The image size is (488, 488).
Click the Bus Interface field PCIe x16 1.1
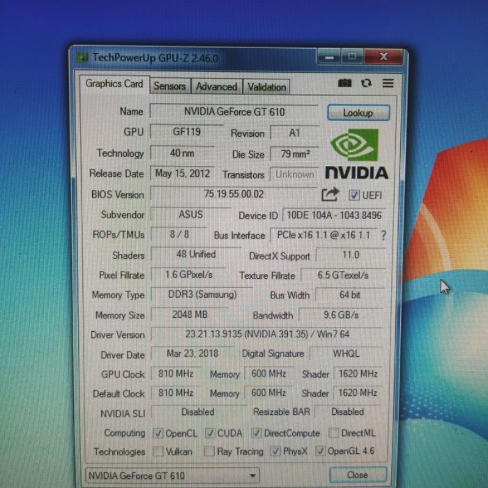324,235
